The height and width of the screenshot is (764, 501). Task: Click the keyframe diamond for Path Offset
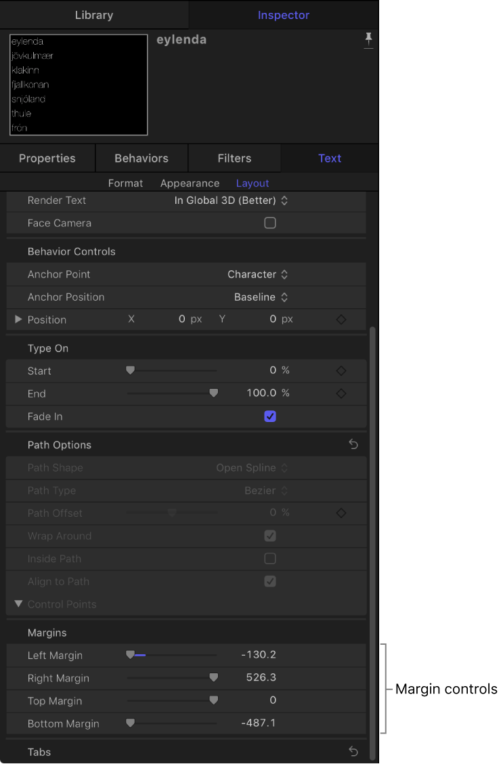point(341,513)
